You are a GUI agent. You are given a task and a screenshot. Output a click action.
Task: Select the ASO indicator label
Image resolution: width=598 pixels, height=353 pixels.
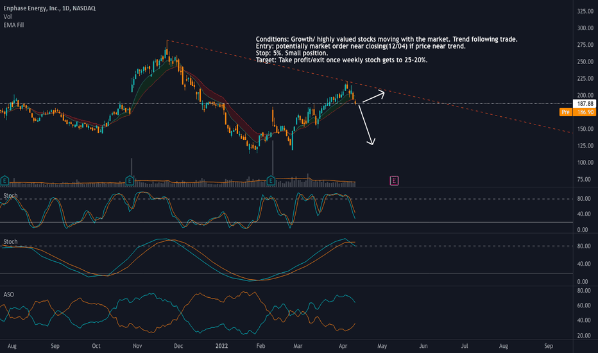pos(9,295)
